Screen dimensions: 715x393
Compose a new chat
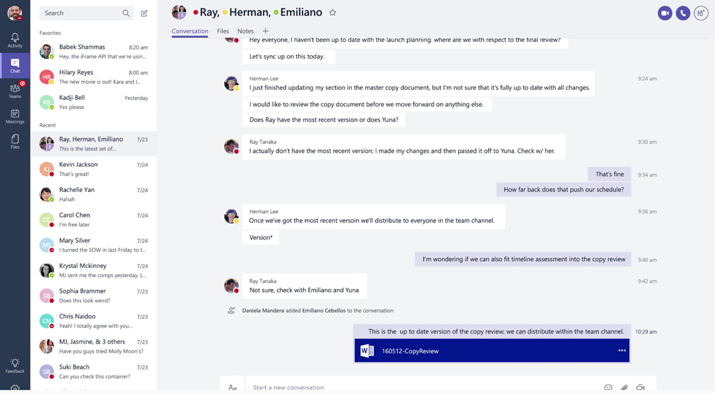click(144, 13)
